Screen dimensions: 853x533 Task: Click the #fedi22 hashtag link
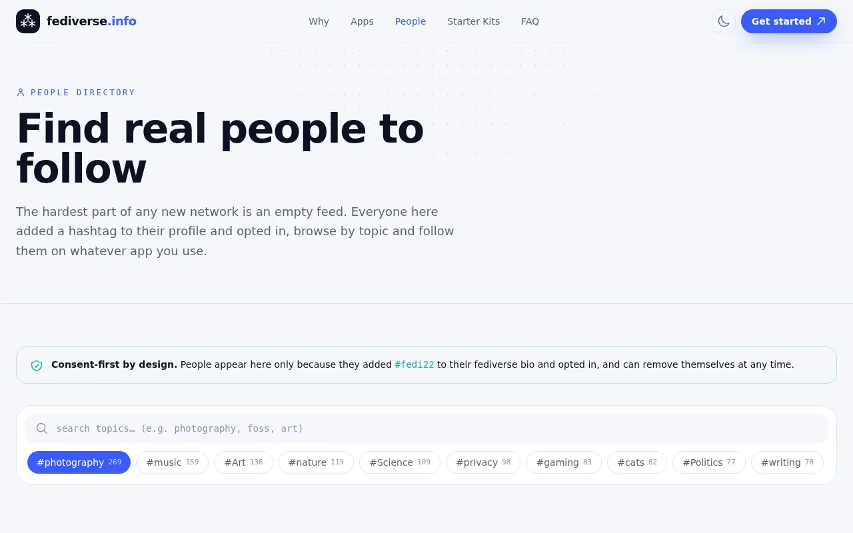point(415,364)
